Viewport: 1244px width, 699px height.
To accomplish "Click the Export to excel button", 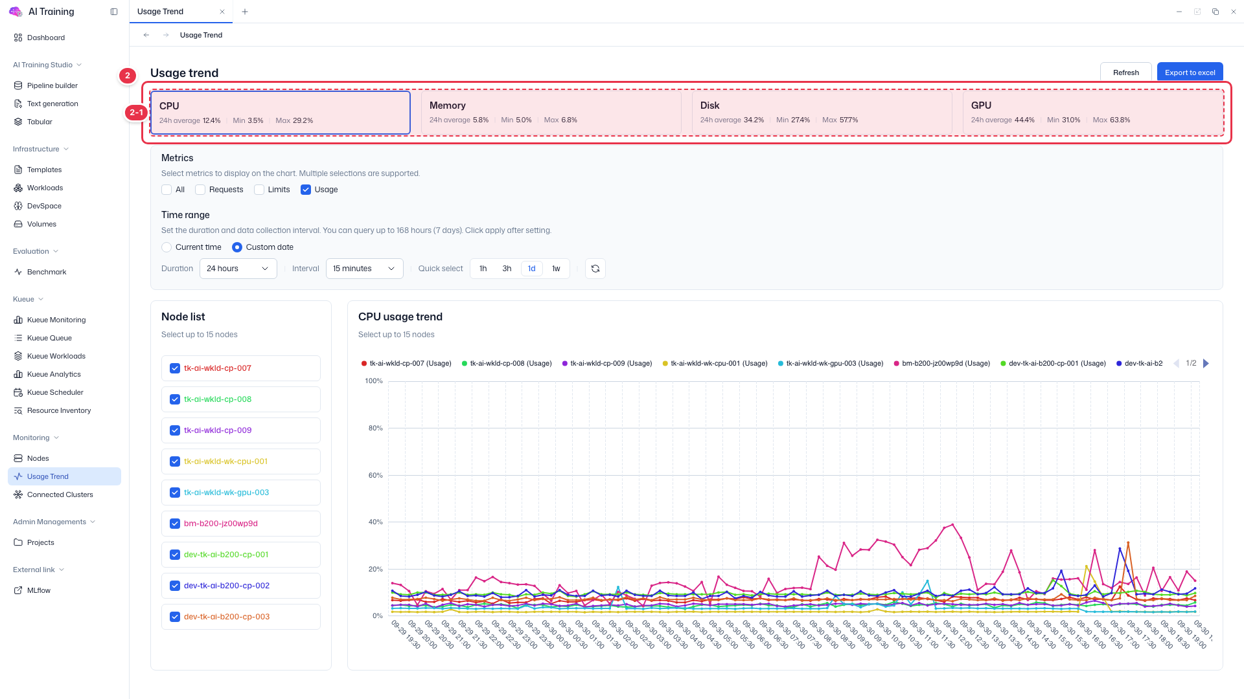I will click(1190, 72).
